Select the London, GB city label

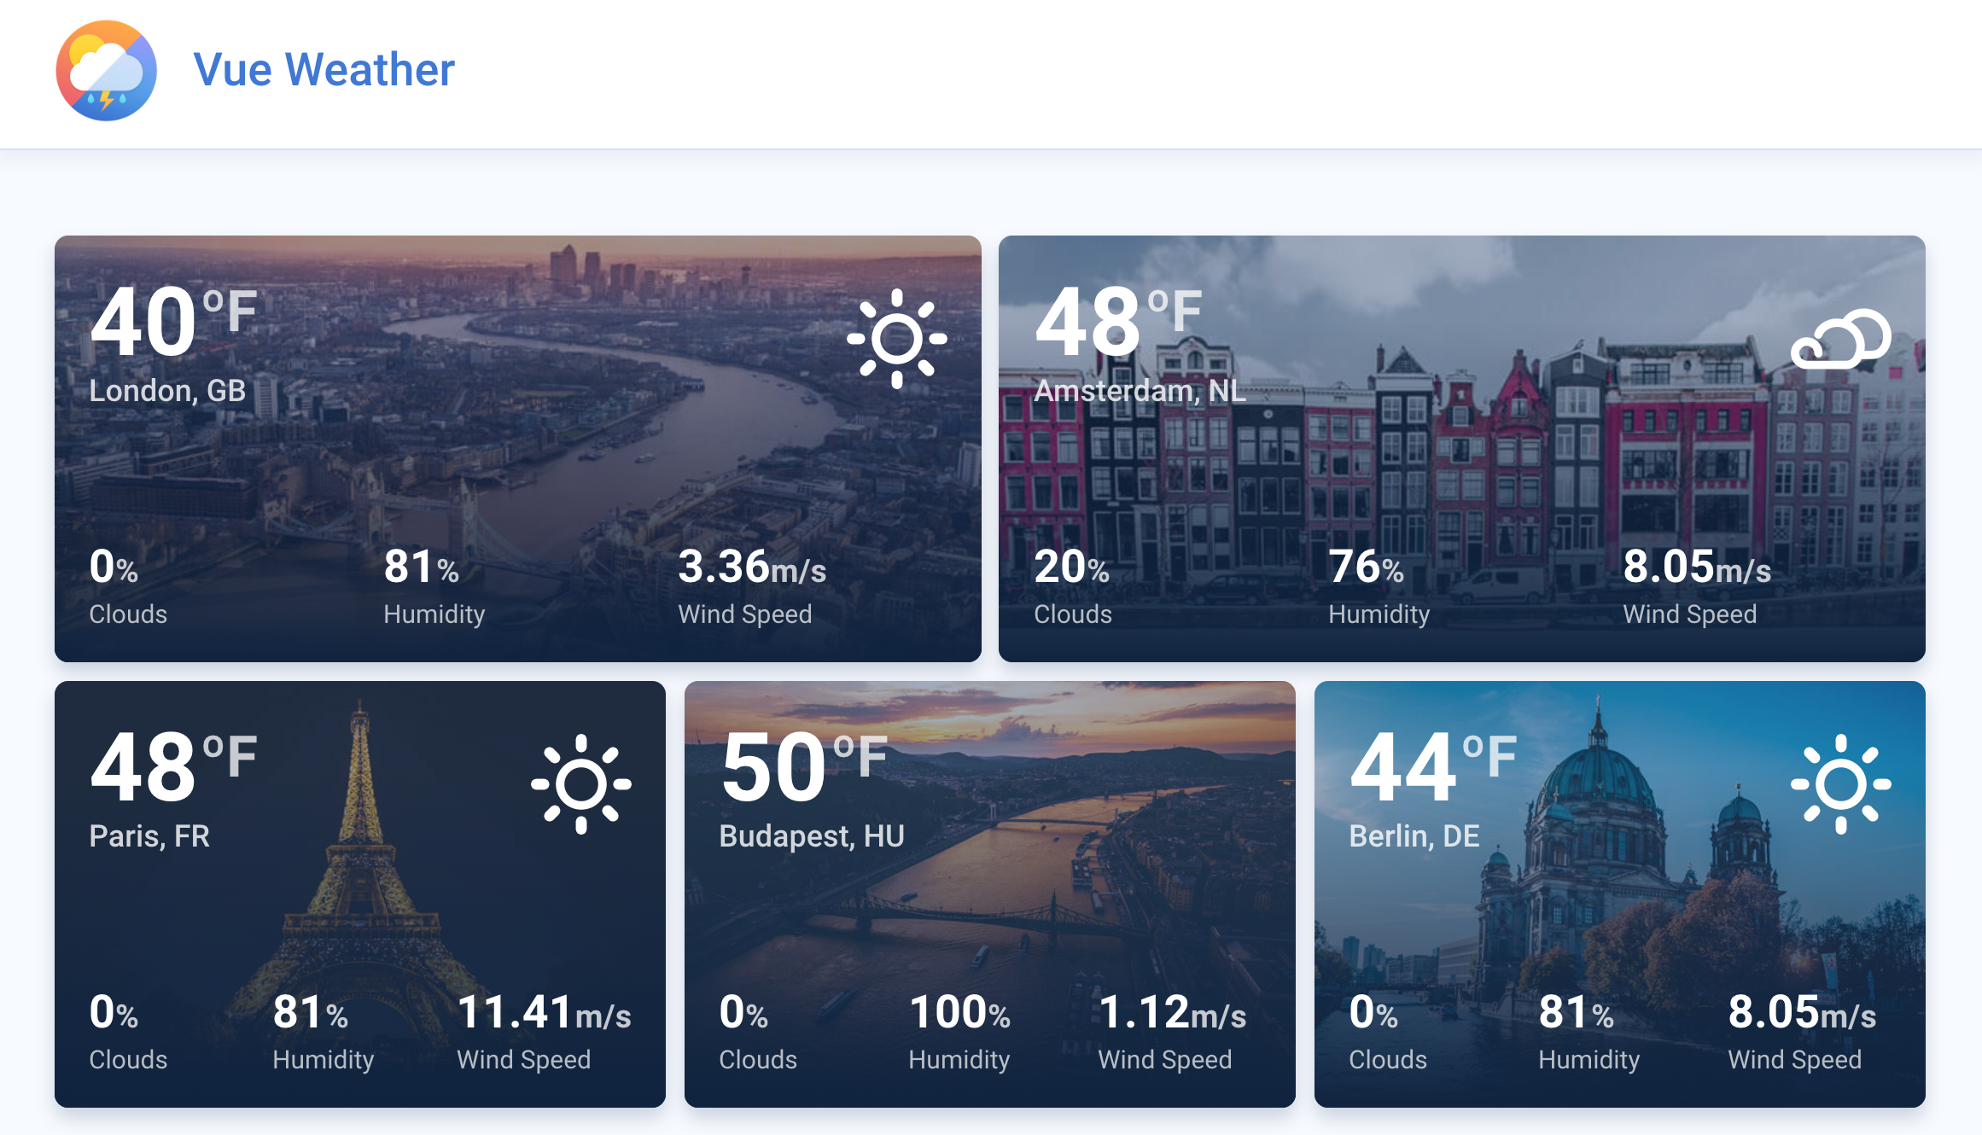[x=167, y=391]
